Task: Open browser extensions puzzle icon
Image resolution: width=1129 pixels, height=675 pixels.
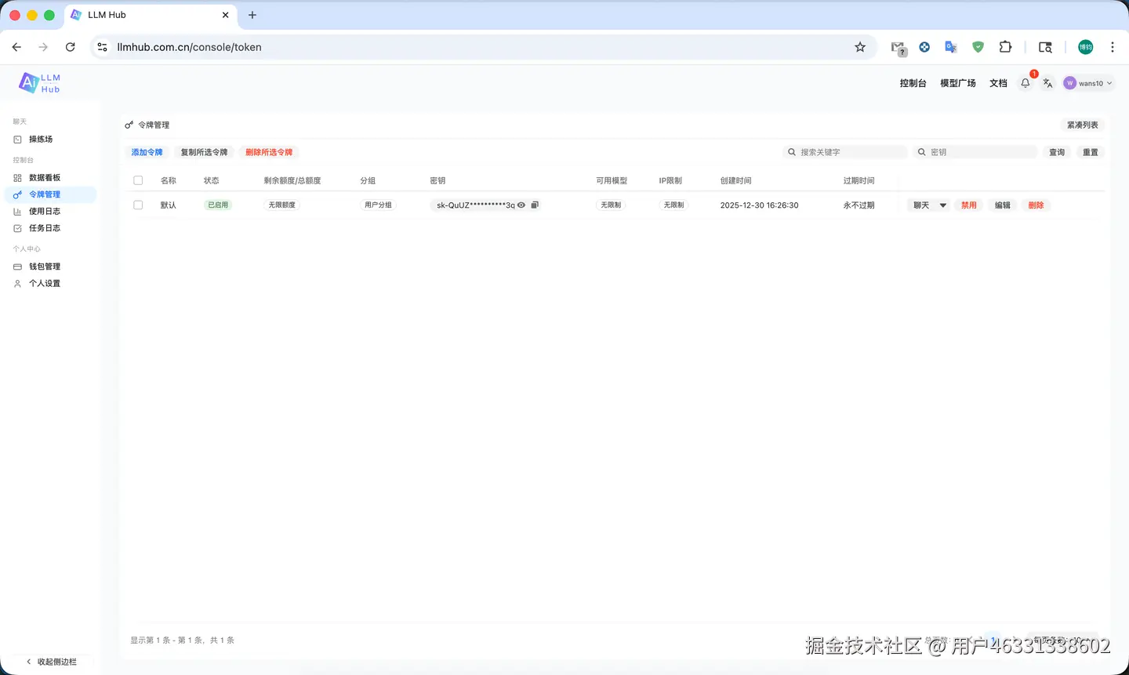Action: pyautogui.click(x=1005, y=47)
